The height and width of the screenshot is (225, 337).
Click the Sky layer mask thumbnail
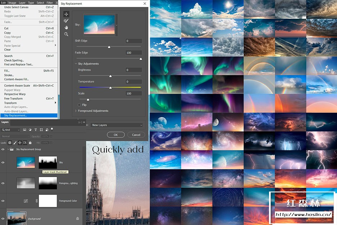click(x=47, y=162)
